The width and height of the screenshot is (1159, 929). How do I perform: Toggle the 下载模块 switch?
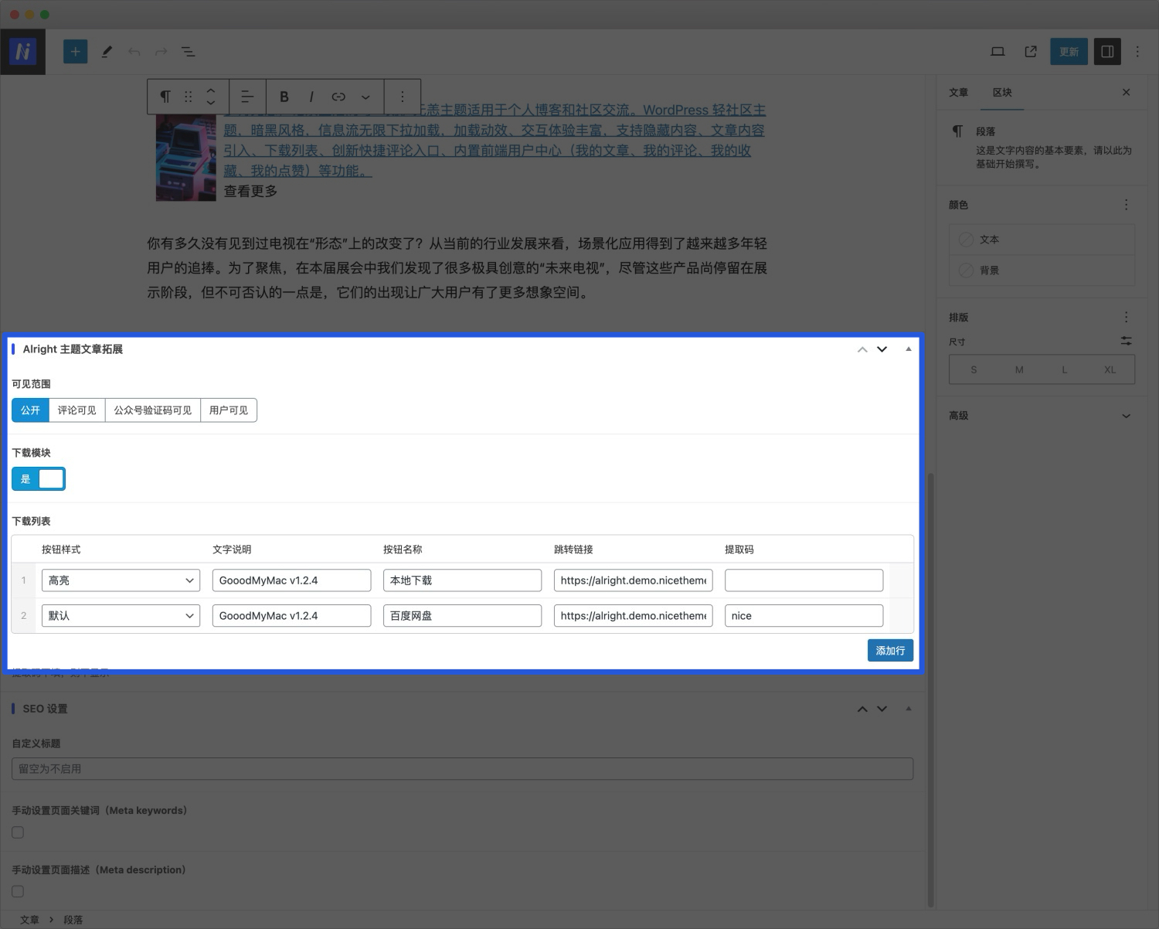[39, 479]
